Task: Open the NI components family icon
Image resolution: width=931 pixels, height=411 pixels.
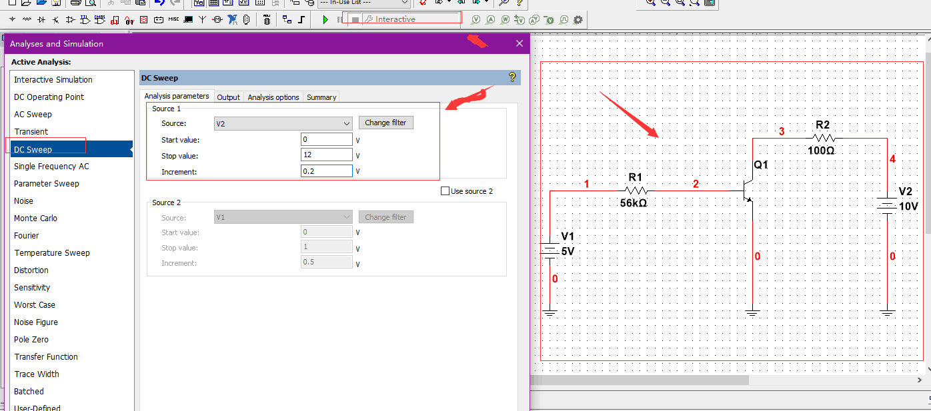Action: tap(232, 19)
